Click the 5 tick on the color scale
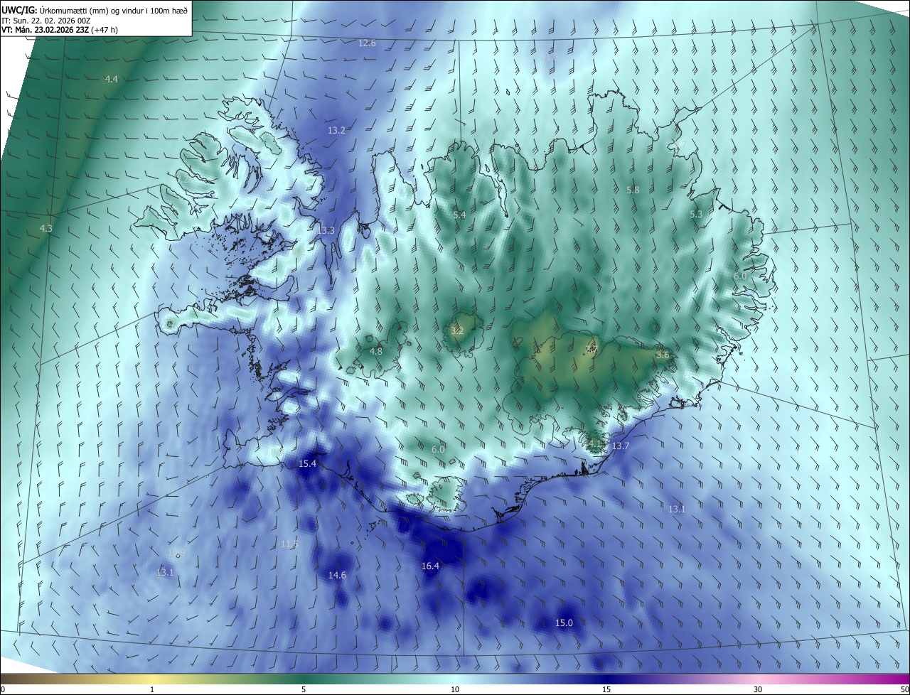The width and height of the screenshot is (910, 695). 304,689
